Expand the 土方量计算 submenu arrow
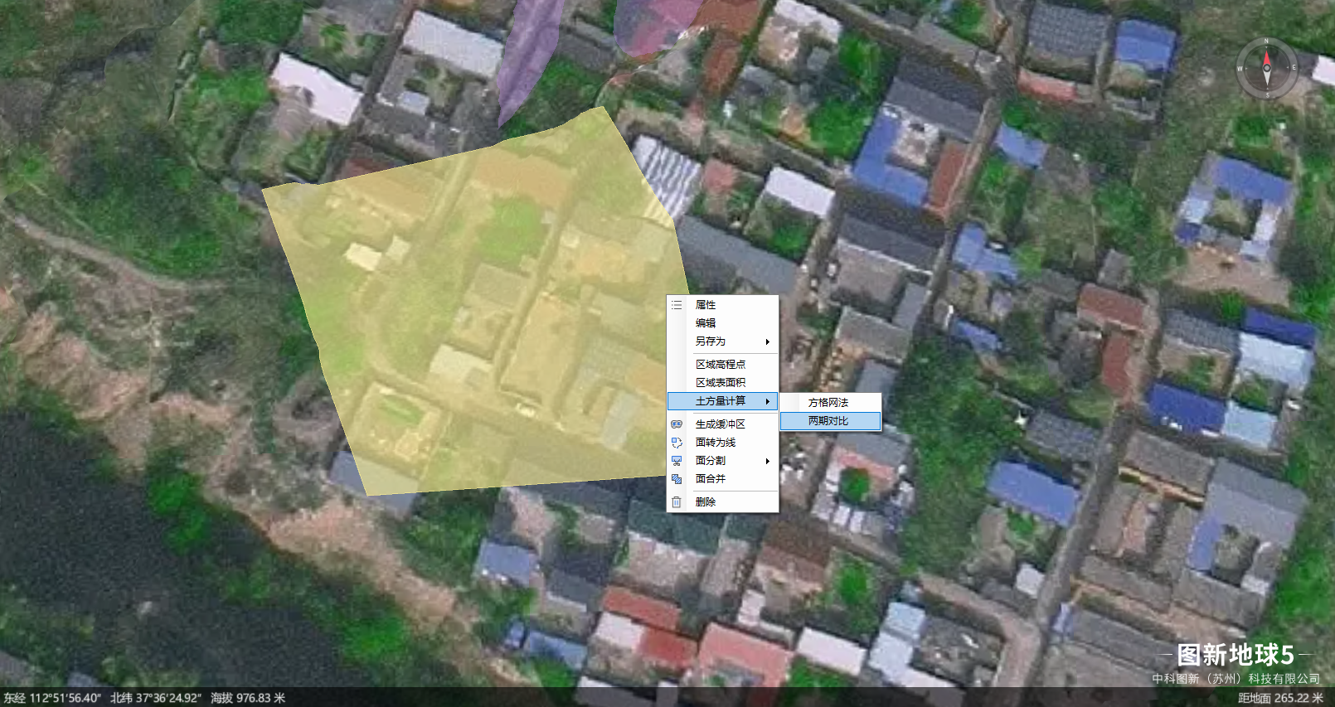This screenshot has height=707, width=1335. click(768, 401)
